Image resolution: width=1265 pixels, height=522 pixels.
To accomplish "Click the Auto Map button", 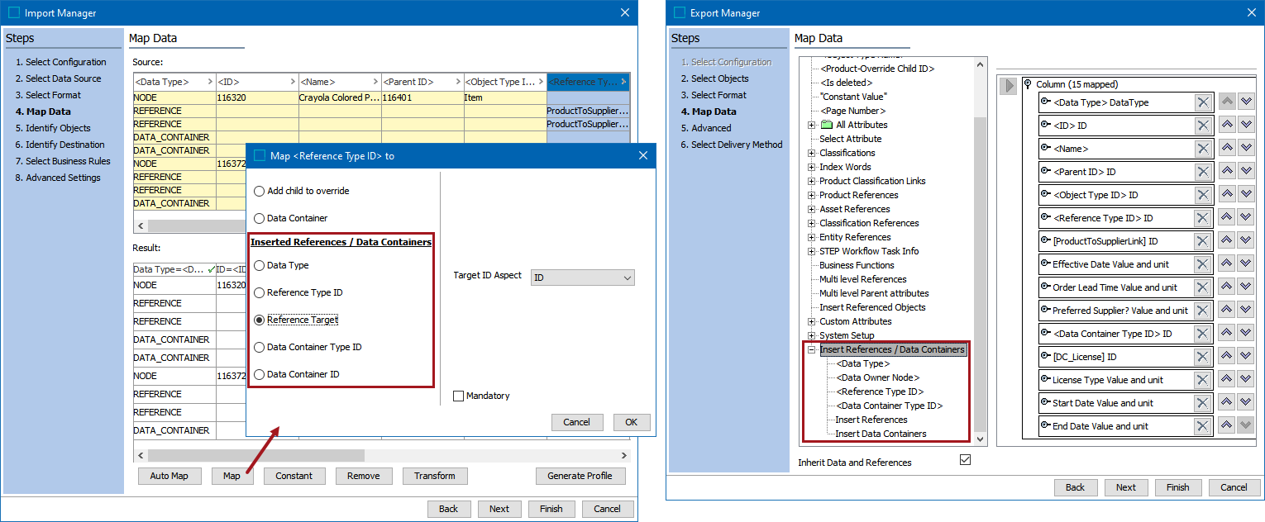I will 169,476.
